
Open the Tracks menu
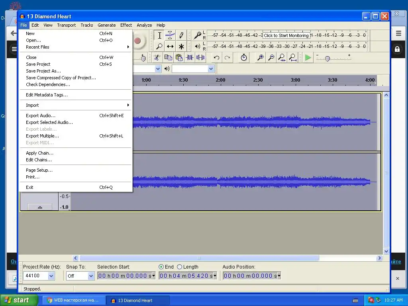86,25
